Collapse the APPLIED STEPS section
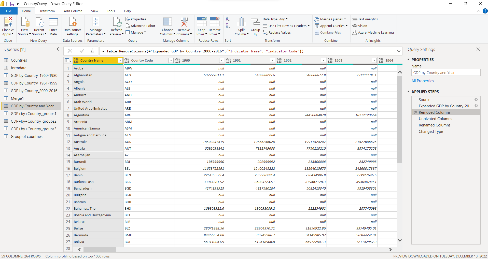 (x=408, y=92)
